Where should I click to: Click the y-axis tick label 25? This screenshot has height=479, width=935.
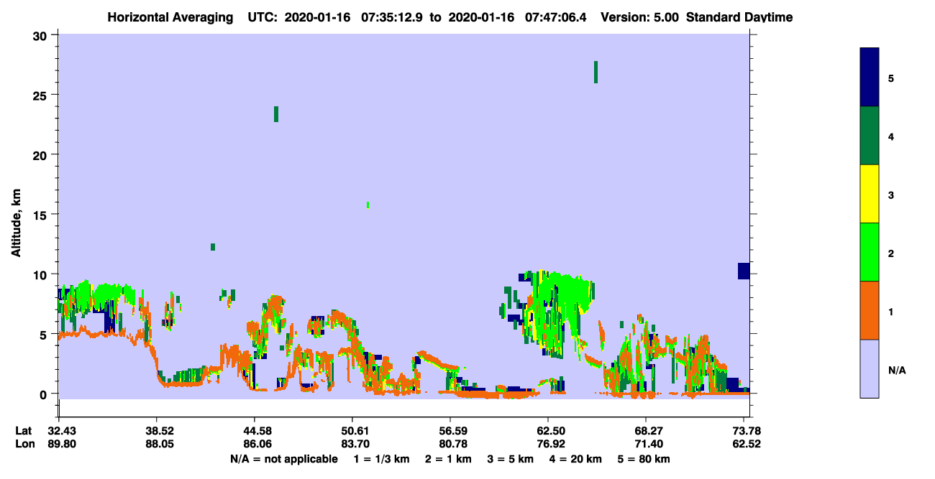tap(42, 95)
